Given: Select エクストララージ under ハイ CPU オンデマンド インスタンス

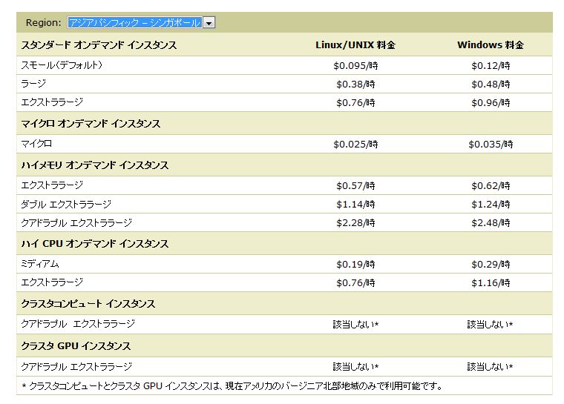Looking at the screenshot, I should coord(52,282).
